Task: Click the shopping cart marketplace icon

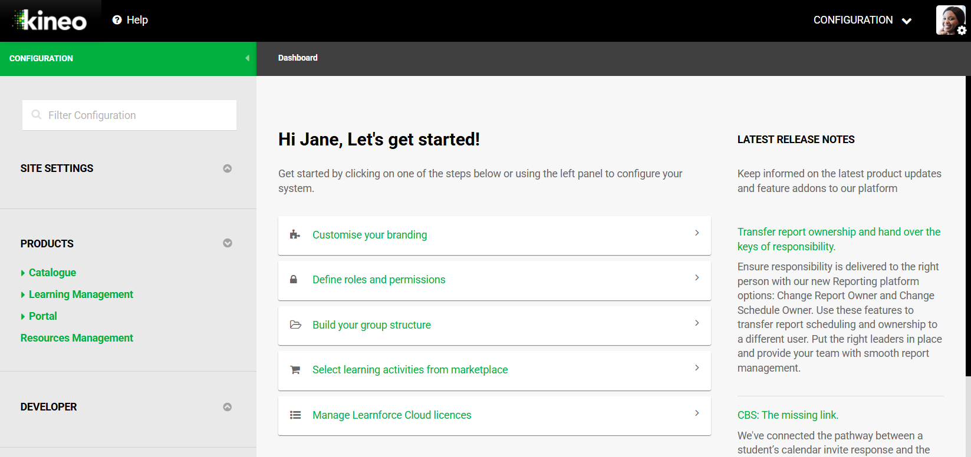Action: coord(295,370)
